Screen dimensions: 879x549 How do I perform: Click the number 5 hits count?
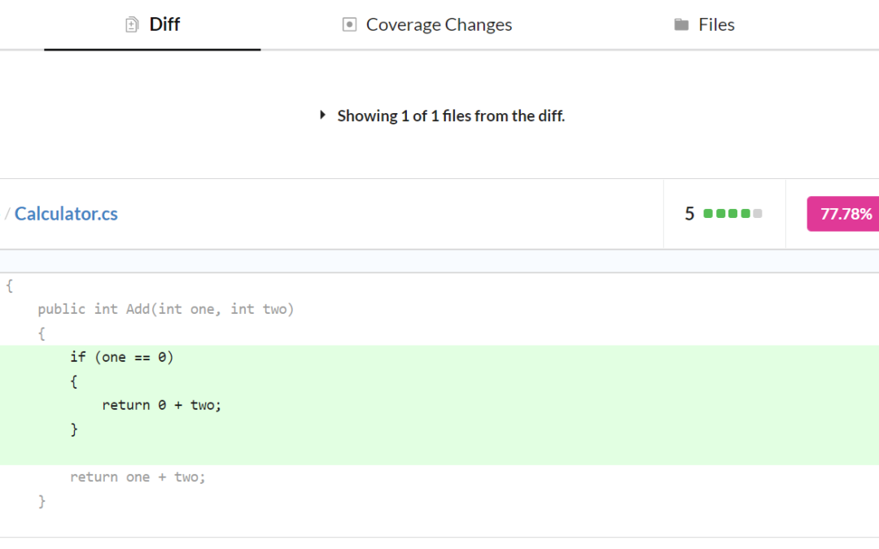point(689,214)
